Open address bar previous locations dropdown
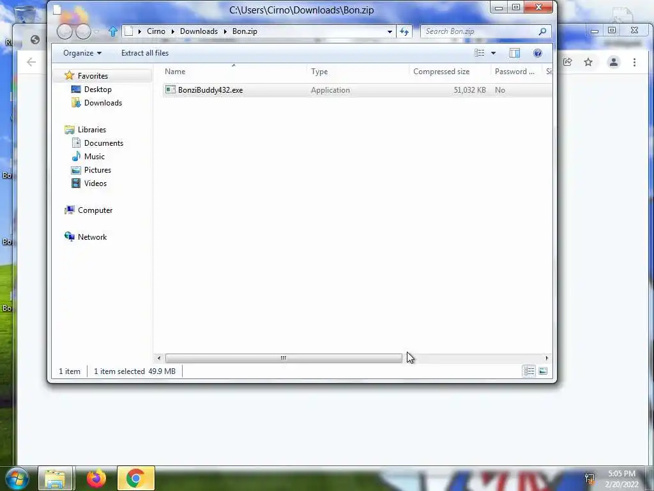Screen dimensions: 654x491 click(390, 31)
